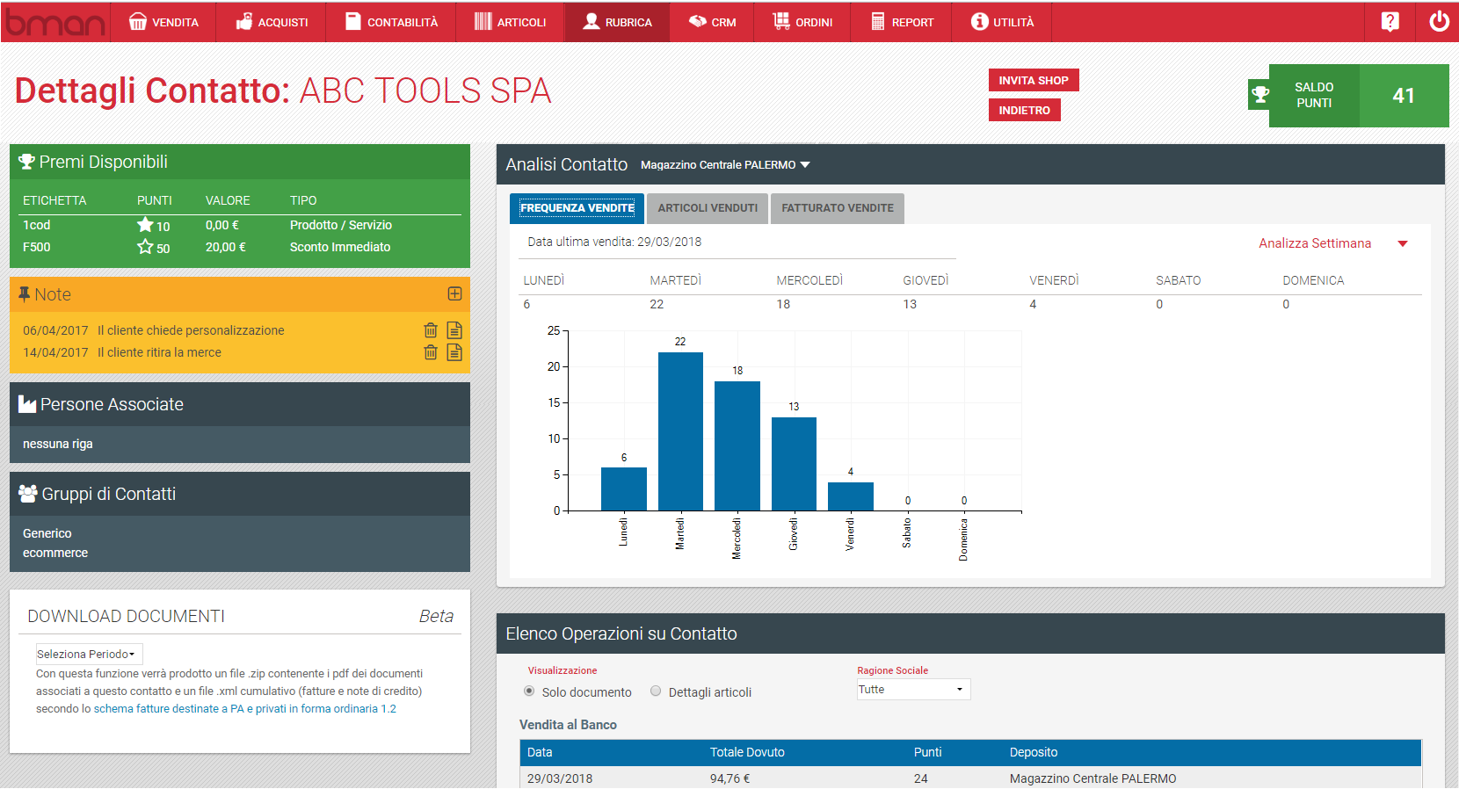Select the Frequenza Vendite tab
Viewport: 1459px width, 789px height.
pos(577,208)
